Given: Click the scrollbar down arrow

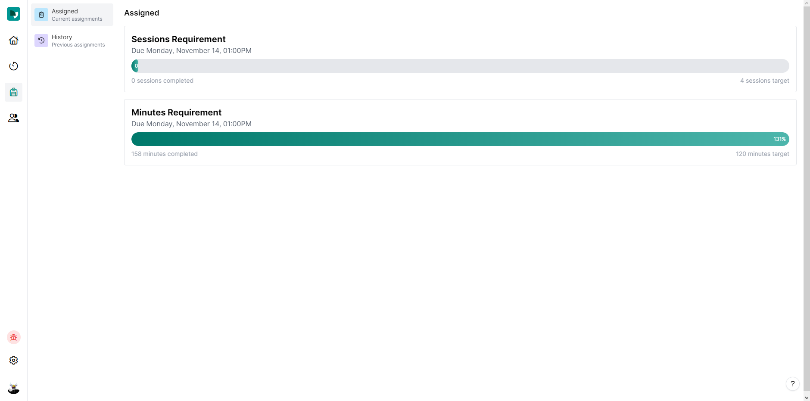Looking at the screenshot, I should coord(807,398).
